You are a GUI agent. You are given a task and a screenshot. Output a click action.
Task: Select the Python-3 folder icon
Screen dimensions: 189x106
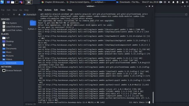tap(33, 23)
